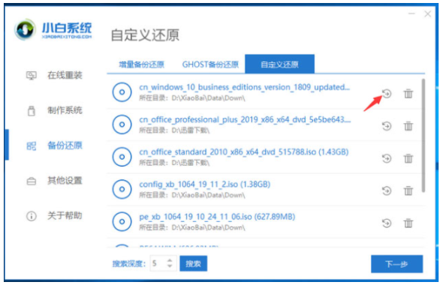443x285 pixels.
Task: Decrease 搜索深度 with the down arrow
Action: (x=170, y=266)
